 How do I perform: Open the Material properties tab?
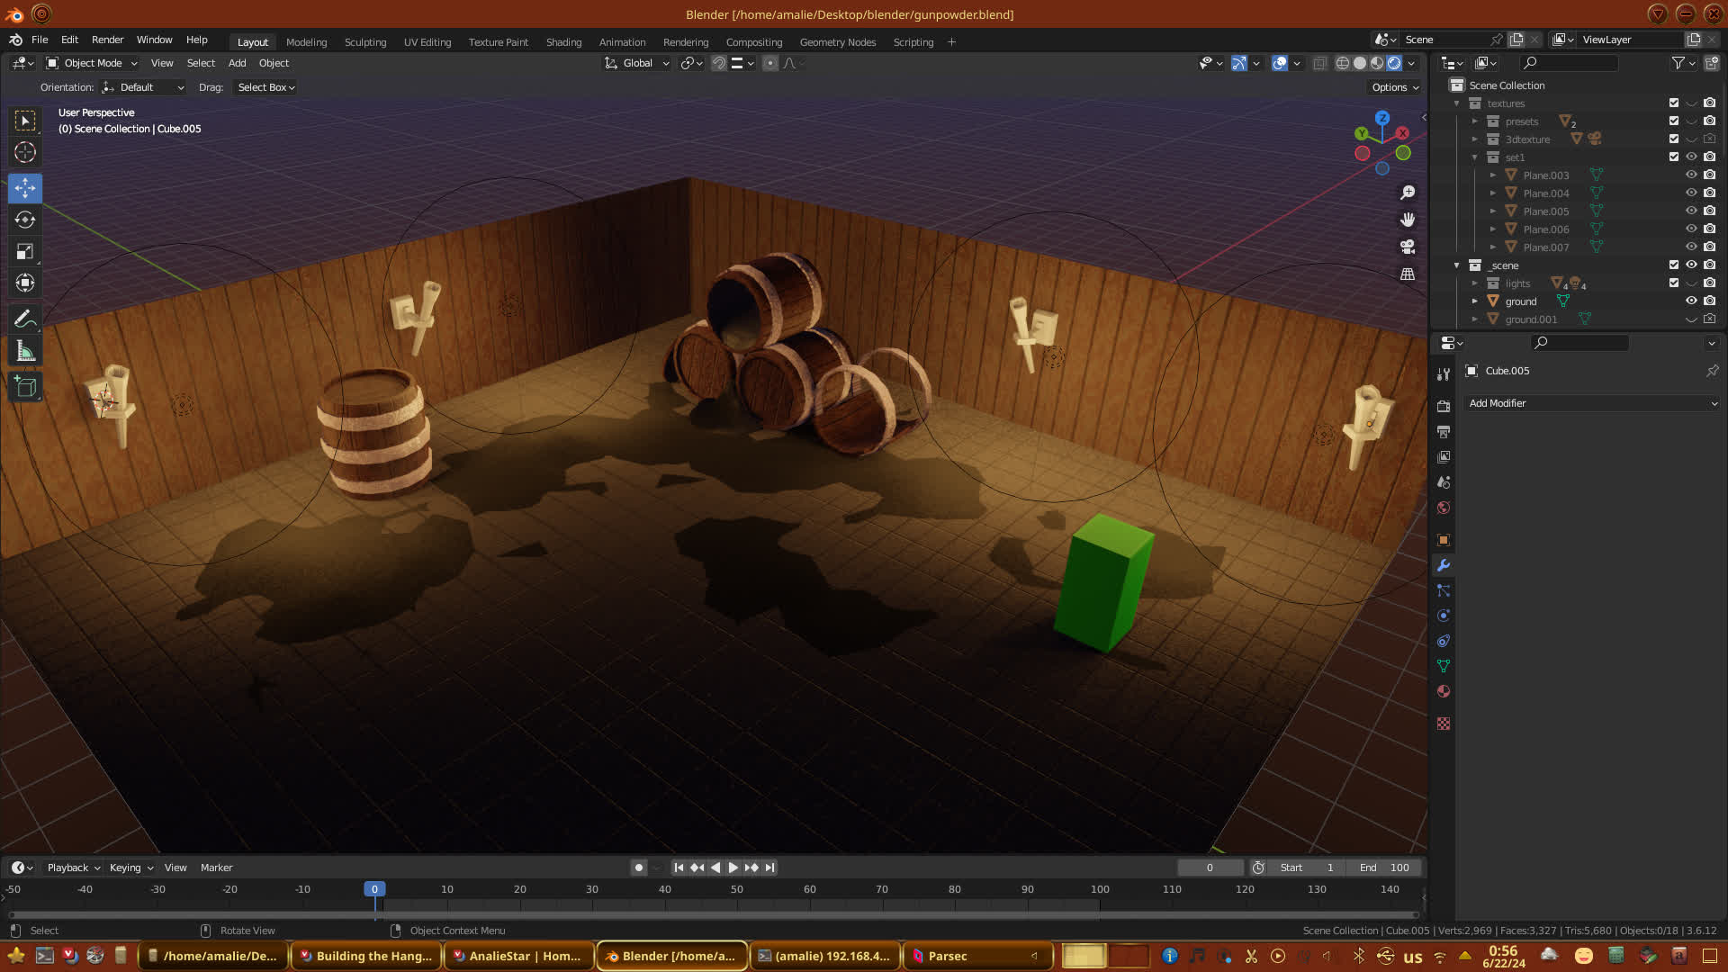pyautogui.click(x=1444, y=691)
